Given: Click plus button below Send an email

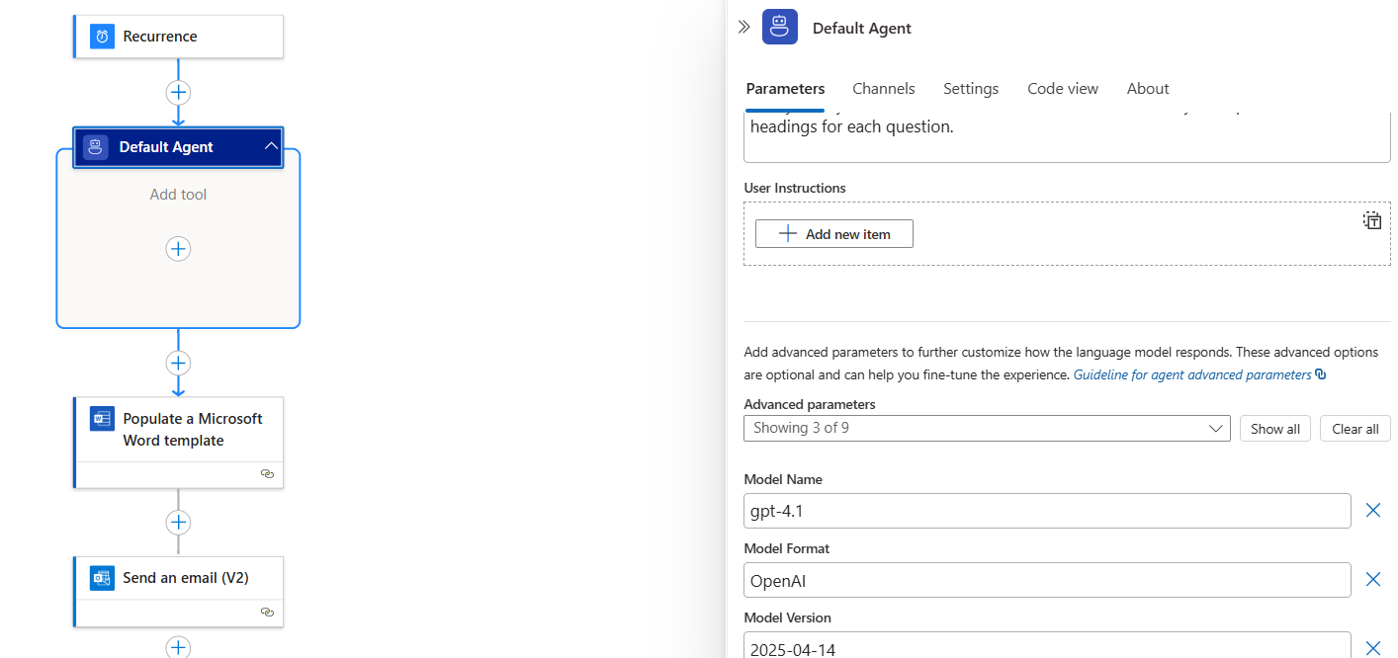Looking at the screenshot, I should 178,647.
